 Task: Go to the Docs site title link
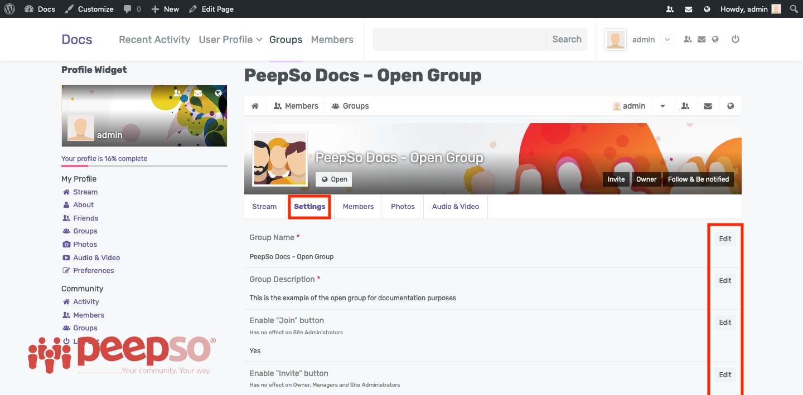(77, 40)
